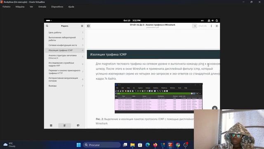Screen dimensions: 264x149
Task: Open the weather widget showing Cloudy
Action: 9,145
